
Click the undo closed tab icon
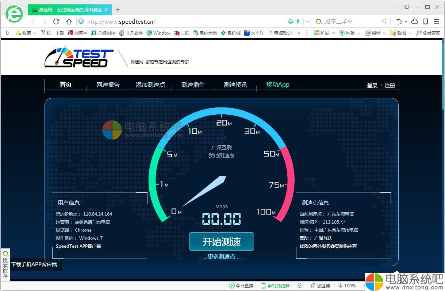399,21
